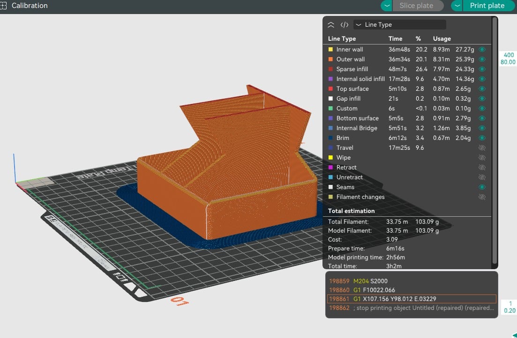This screenshot has width=517, height=338.
Task: Click the Outer wall orange color swatch
Action: coord(330,59)
